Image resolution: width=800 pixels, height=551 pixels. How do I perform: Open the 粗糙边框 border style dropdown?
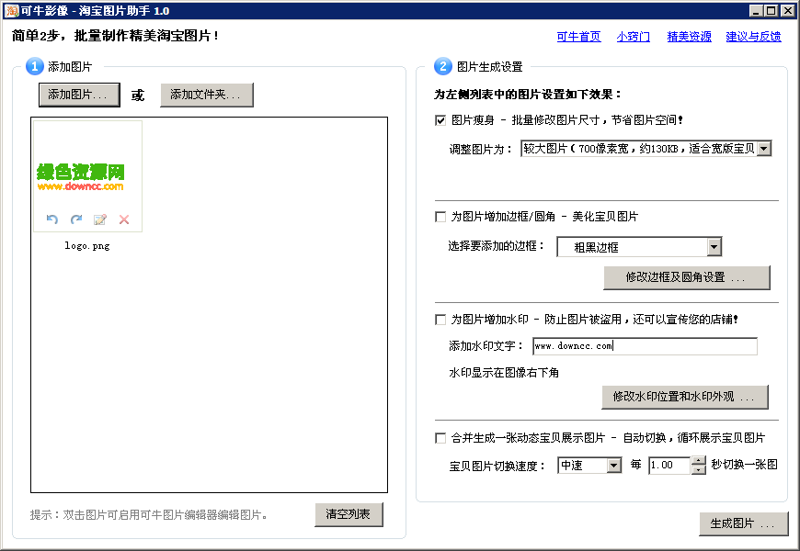(714, 246)
